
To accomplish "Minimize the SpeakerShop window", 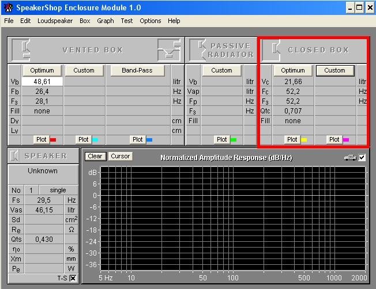I will 350,8.
